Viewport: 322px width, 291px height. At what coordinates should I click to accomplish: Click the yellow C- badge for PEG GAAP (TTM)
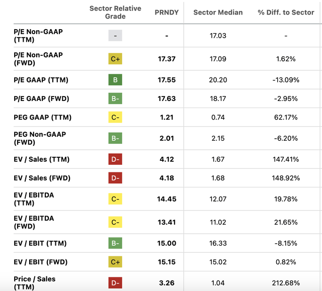[115, 118]
